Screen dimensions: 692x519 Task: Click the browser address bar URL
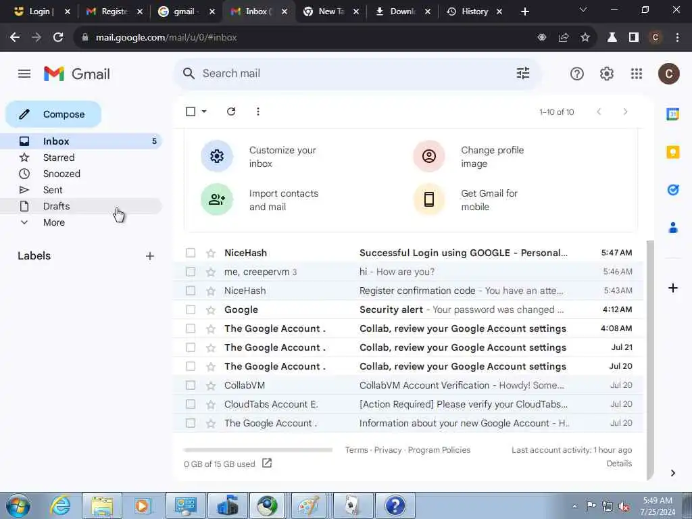pyautogui.click(x=166, y=38)
